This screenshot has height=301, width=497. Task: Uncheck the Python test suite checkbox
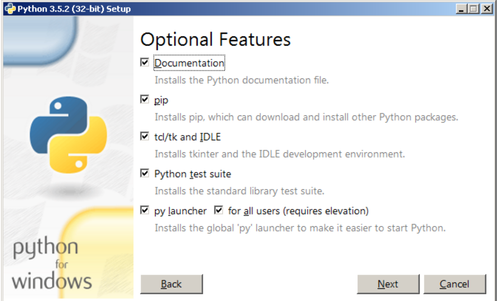[x=145, y=173]
